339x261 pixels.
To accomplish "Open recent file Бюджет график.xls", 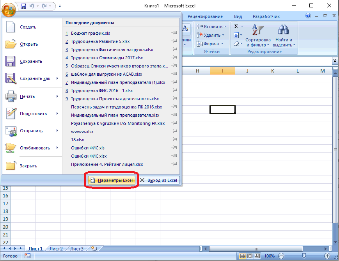I will (x=91, y=33).
